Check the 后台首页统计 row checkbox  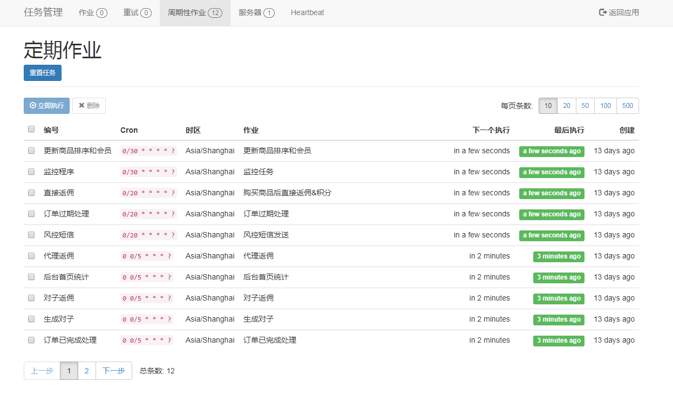pyautogui.click(x=31, y=277)
